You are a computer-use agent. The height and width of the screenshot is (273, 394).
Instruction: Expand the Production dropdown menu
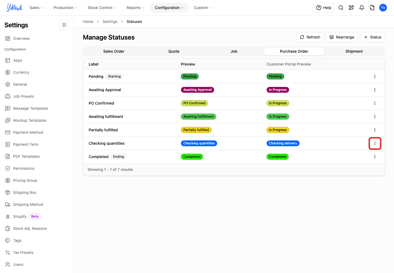pos(65,8)
